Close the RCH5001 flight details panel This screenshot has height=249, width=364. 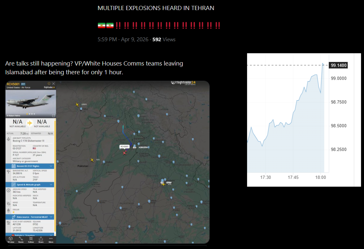(x=53, y=83)
